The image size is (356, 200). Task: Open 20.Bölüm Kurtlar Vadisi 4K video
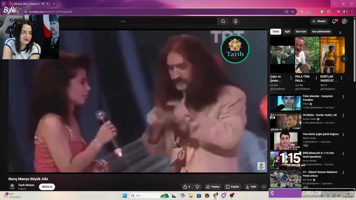coord(320,115)
